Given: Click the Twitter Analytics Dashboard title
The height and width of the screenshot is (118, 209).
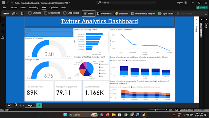Looking at the screenshot, I should coord(99,21).
